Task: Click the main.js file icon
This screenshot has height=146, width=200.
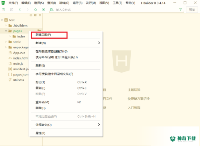Action: (10, 63)
